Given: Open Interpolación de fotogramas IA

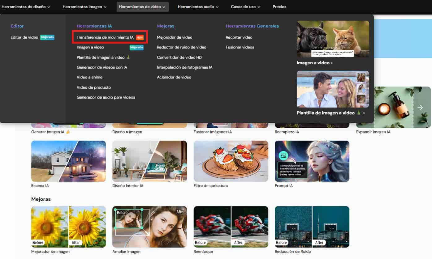Looking at the screenshot, I should [185, 67].
